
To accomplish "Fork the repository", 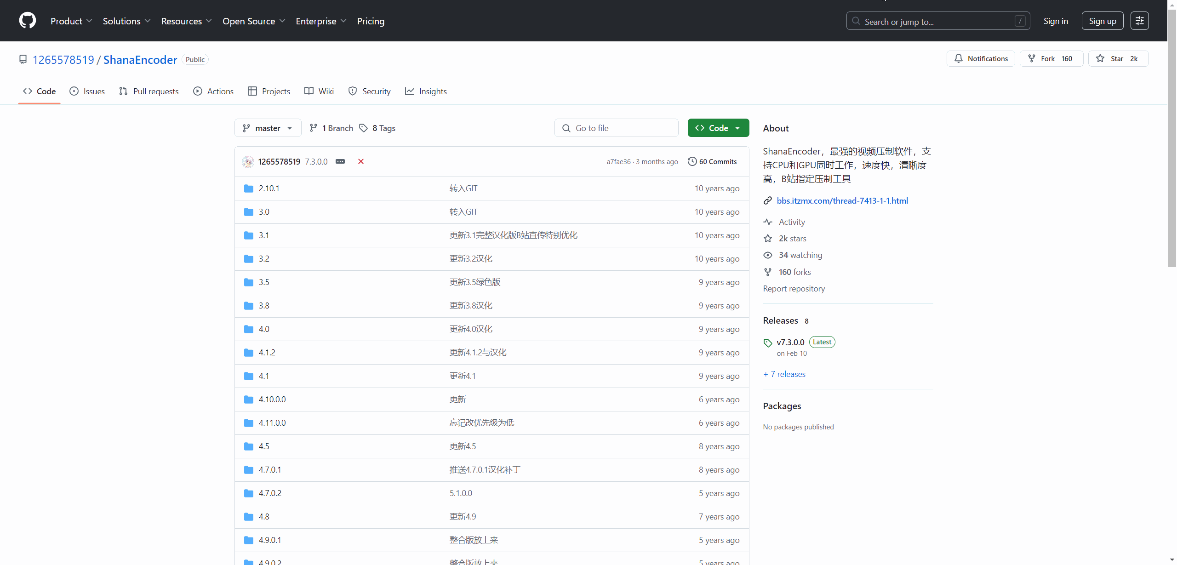I will tap(1051, 59).
